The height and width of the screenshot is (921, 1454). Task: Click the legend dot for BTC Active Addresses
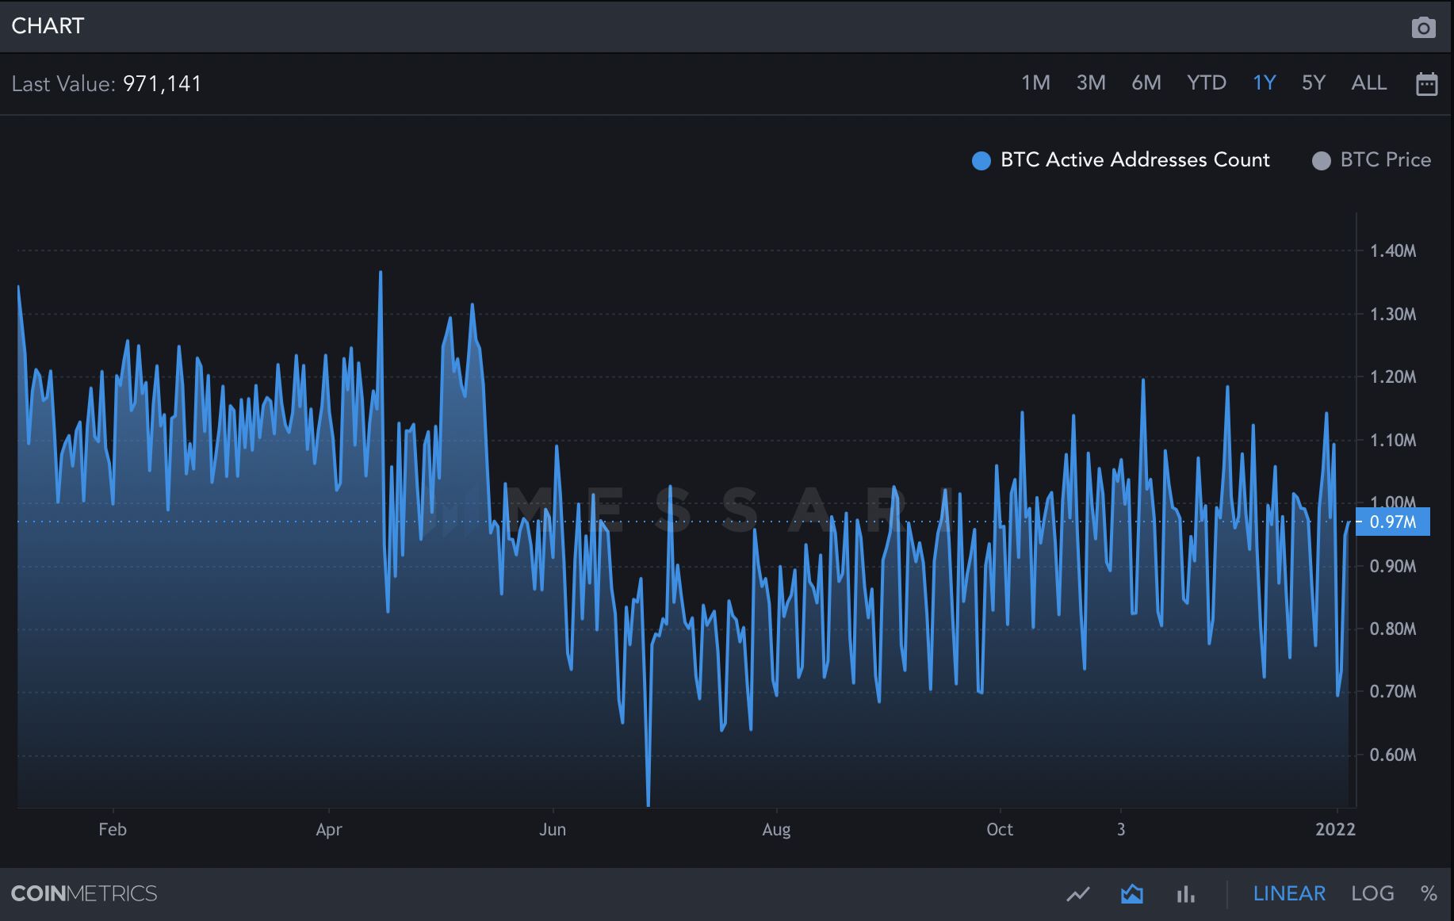coord(981,160)
